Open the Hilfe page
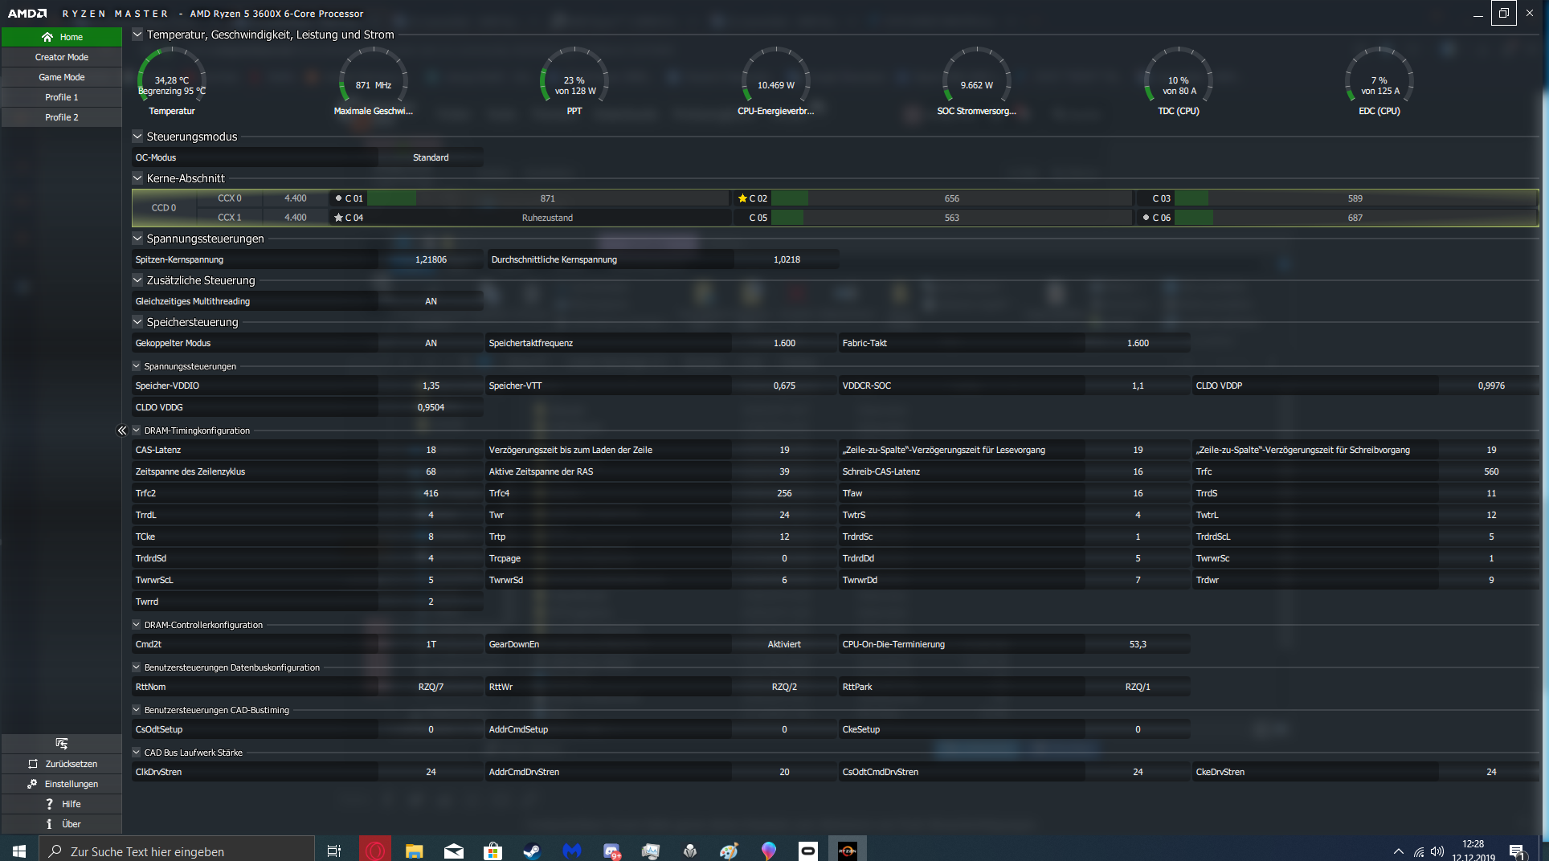This screenshot has height=861, width=1549. (62, 804)
